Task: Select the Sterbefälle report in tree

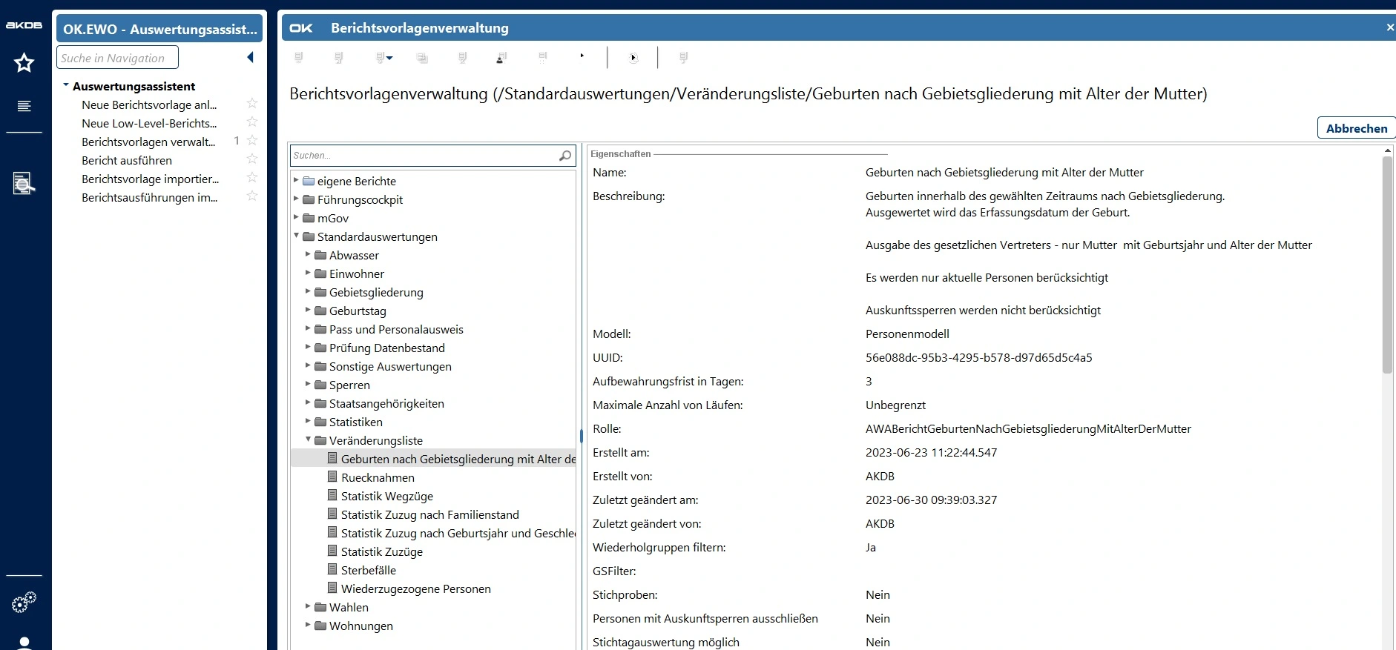Action: pos(368,570)
